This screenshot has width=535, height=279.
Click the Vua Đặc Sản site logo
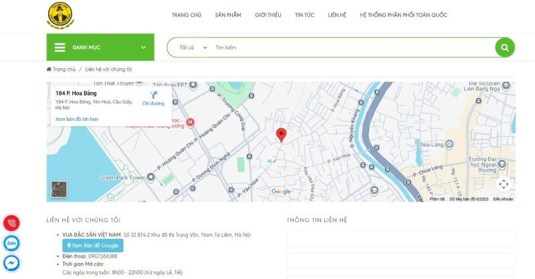click(x=60, y=15)
